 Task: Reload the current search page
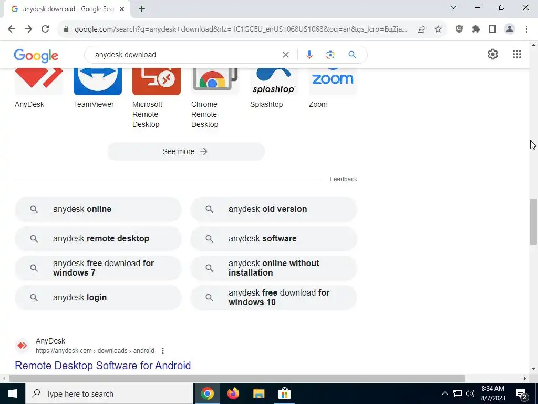[45, 29]
